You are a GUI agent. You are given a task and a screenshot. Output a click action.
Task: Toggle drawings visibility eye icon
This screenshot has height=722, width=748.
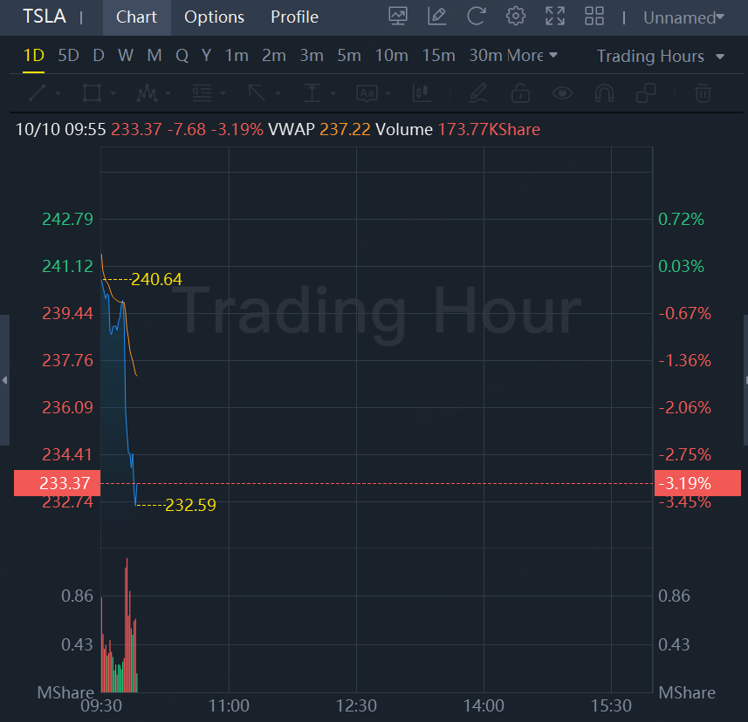(562, 93)
